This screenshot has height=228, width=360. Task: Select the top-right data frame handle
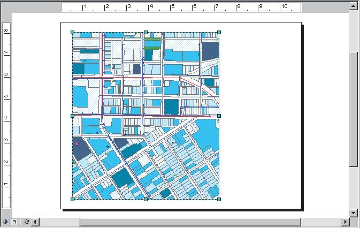(219, 33)
